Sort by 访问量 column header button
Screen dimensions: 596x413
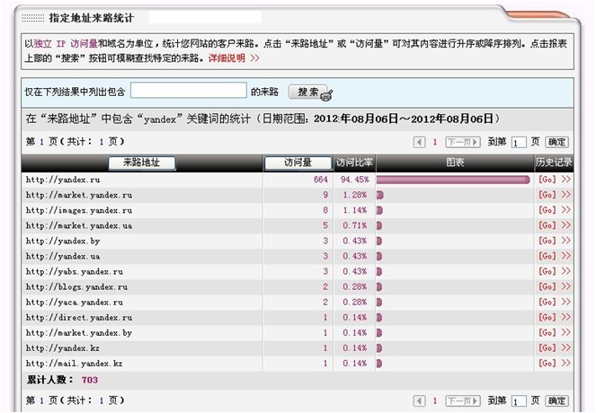[298, 163]
